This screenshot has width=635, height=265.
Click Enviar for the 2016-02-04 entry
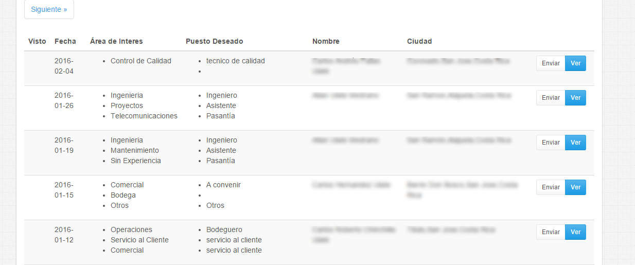[x=551, y=63]
